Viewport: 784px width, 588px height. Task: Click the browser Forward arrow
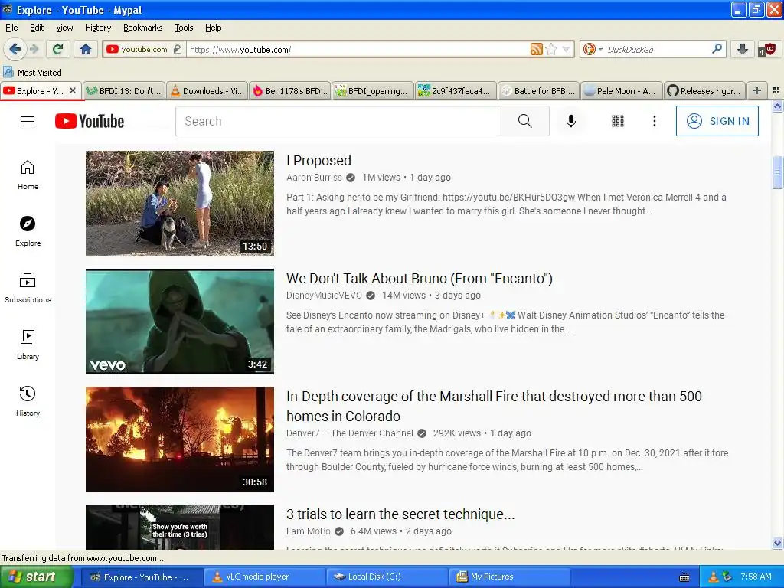tap(34, 49)
